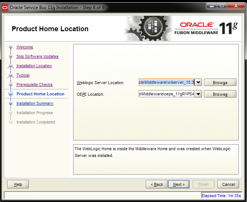The height and width of the screenshot is (202, 247).
Task: Browse for Weblogic Server Location
Action: click(220, 82)
